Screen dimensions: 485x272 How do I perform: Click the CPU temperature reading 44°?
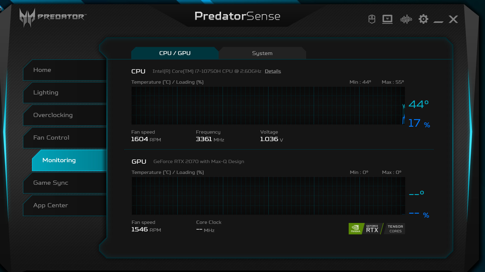[x=419, y=104]
